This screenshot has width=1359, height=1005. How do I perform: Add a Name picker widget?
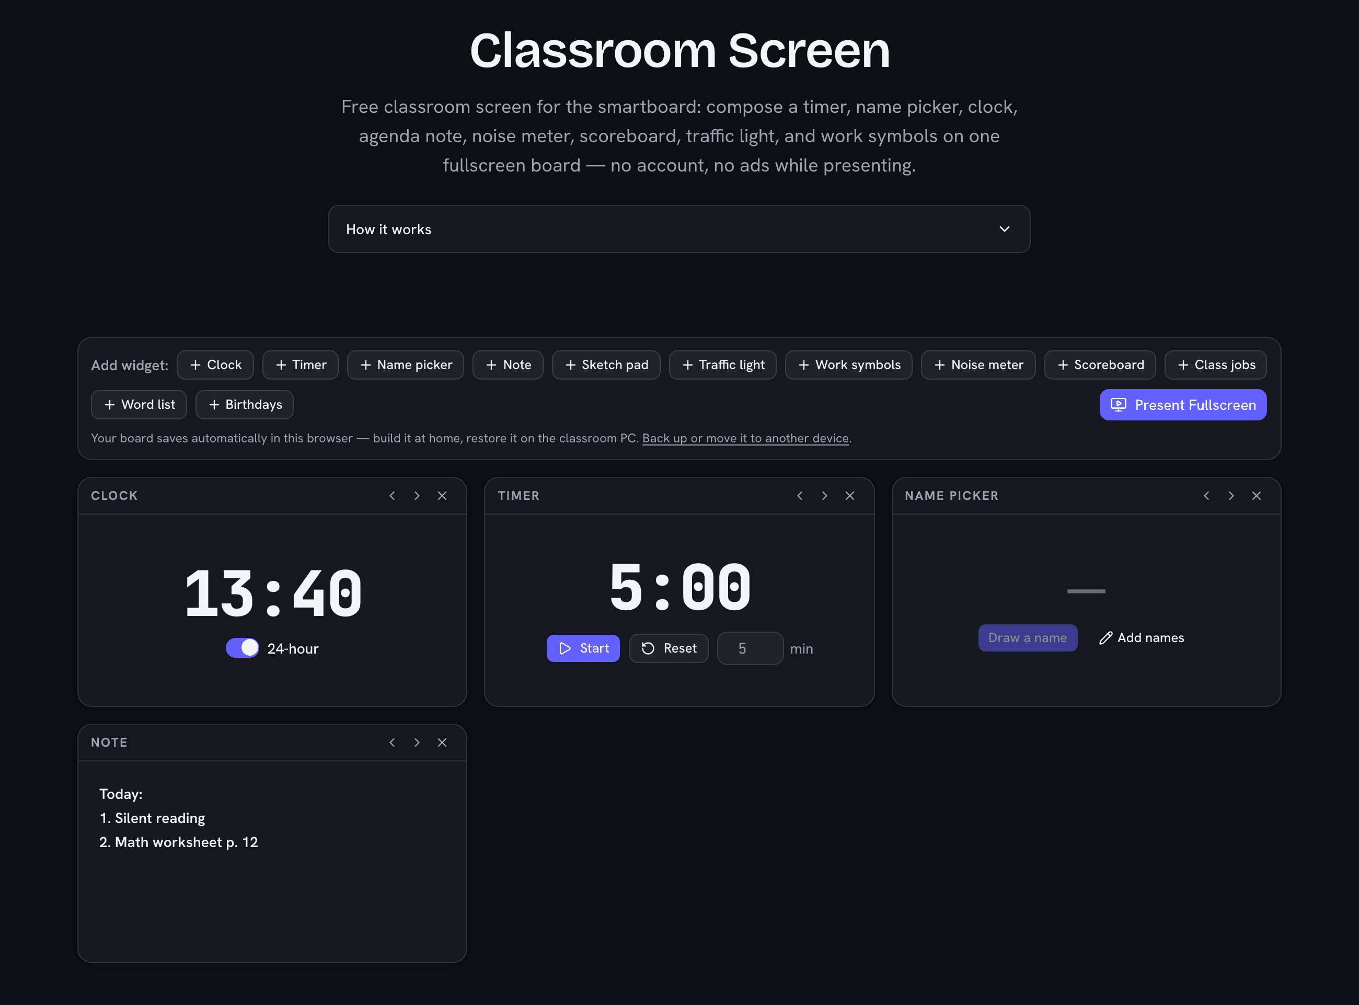tap(406, 365)
